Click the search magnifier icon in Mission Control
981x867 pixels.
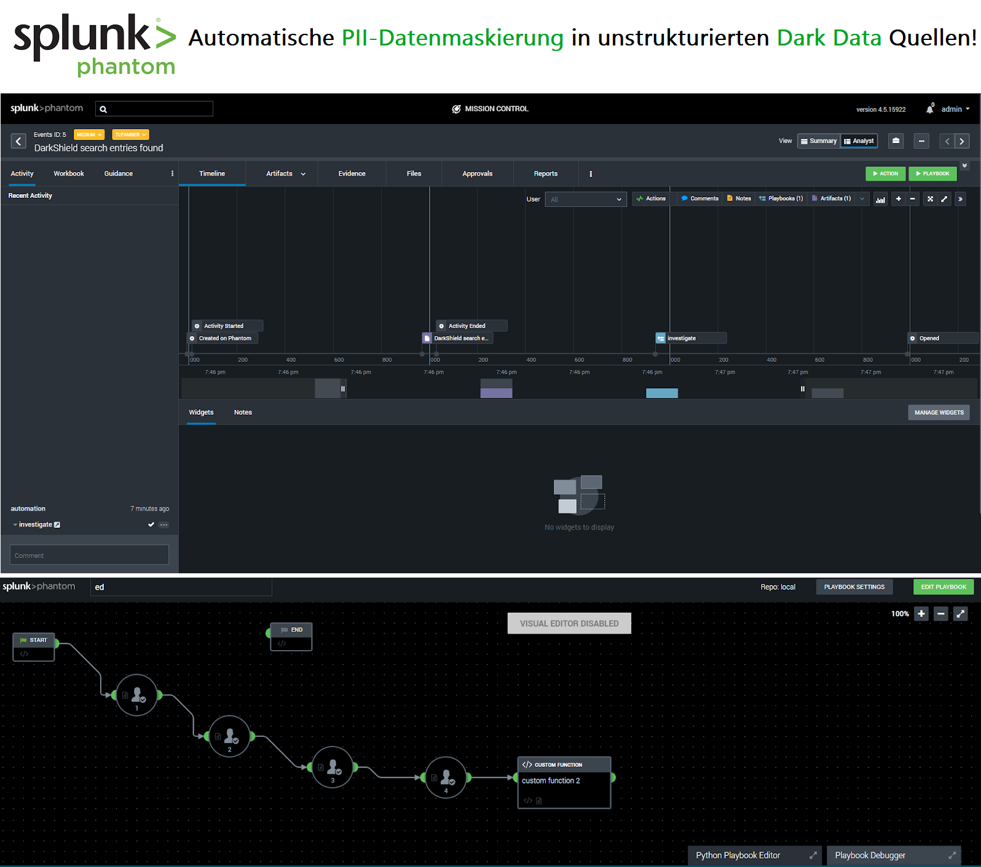tap(103, 109)
